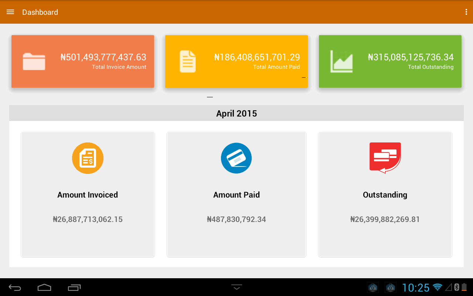The image size is (473, 296).
Task: Click the ₦501,493,777,437.63 amount
Action: pos(103,57)
